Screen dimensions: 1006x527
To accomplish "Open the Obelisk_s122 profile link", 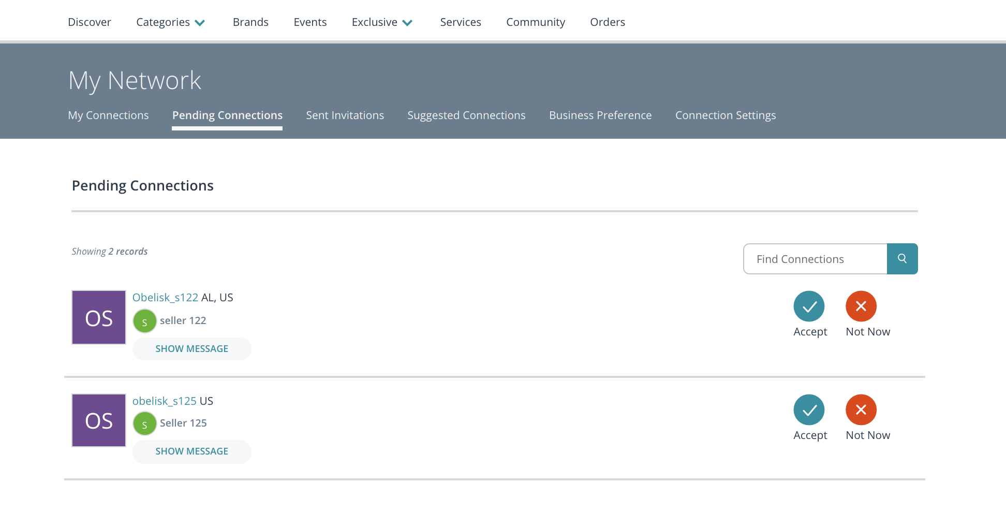I will [165, 298].
